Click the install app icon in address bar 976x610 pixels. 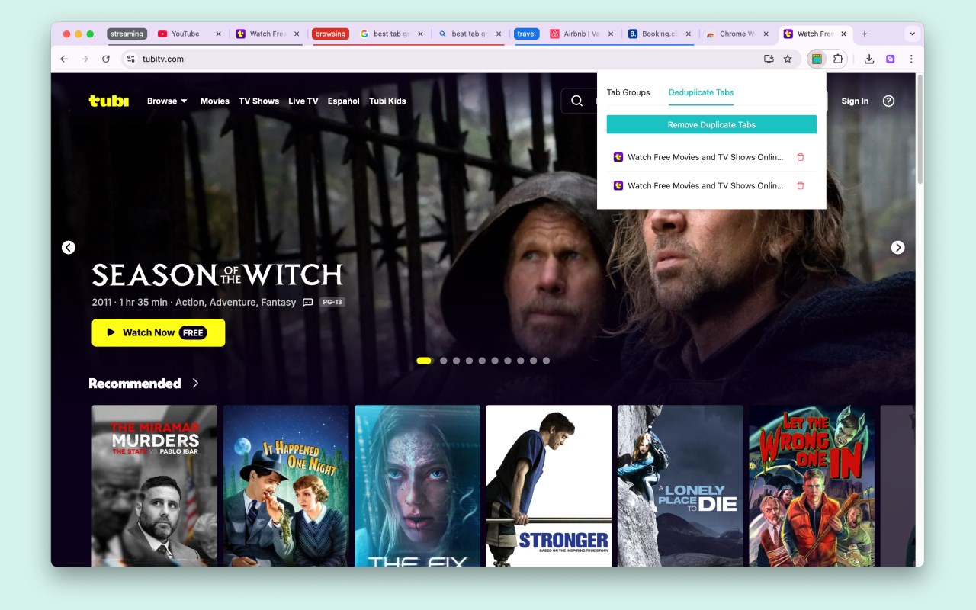(769, 59)
